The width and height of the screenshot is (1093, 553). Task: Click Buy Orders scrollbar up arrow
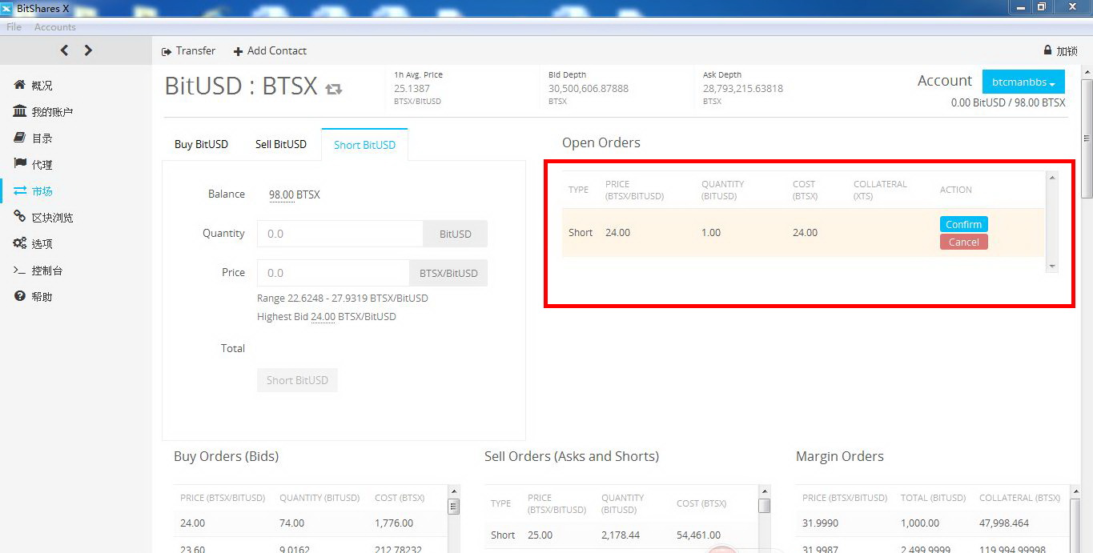tap(454, 491)
